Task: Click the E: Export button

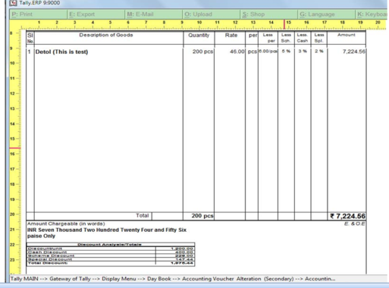Action: coord(96,14)
